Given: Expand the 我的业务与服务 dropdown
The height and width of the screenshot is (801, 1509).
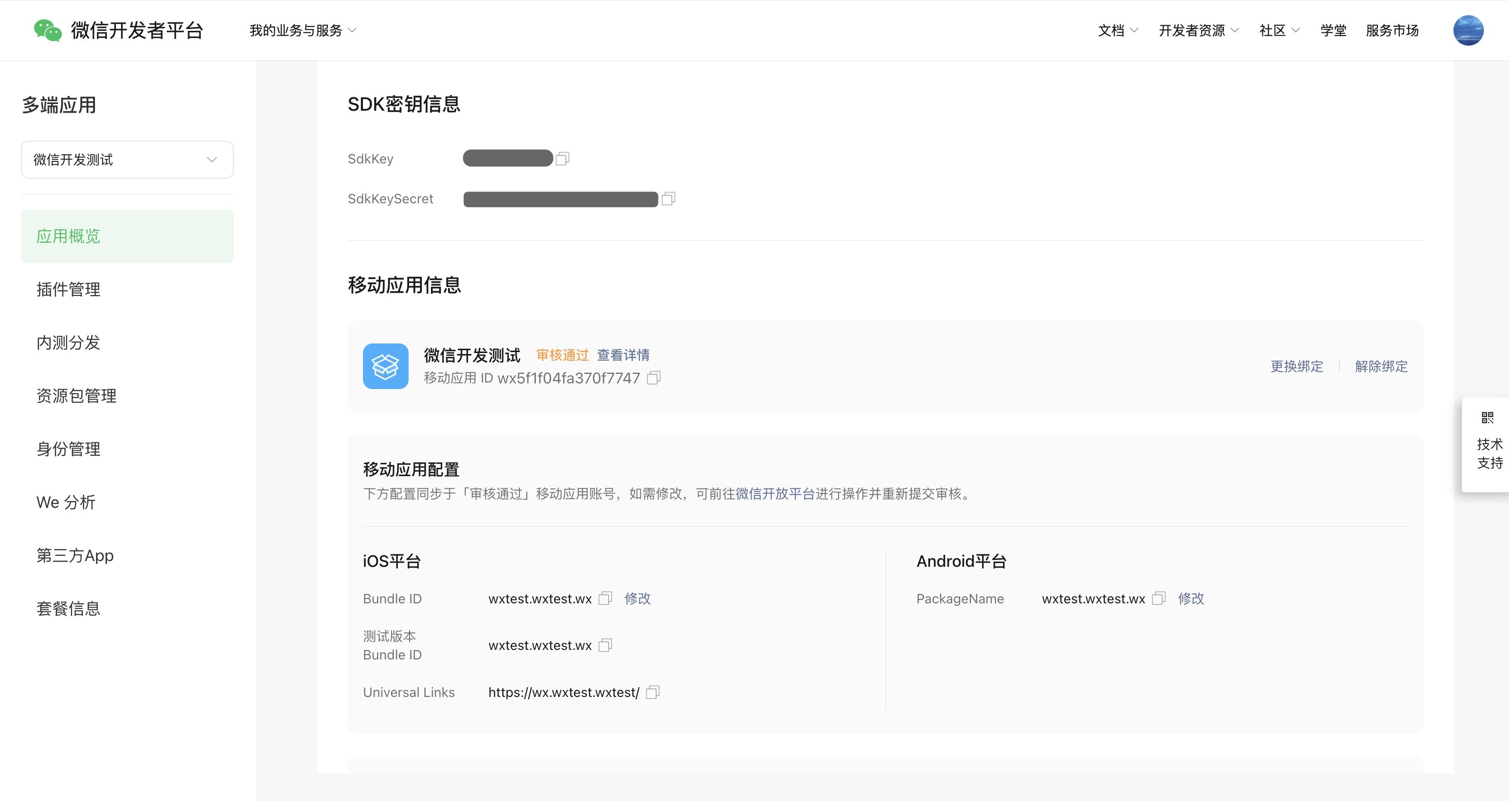Looking at the screenshot, I should pos(303,30).
